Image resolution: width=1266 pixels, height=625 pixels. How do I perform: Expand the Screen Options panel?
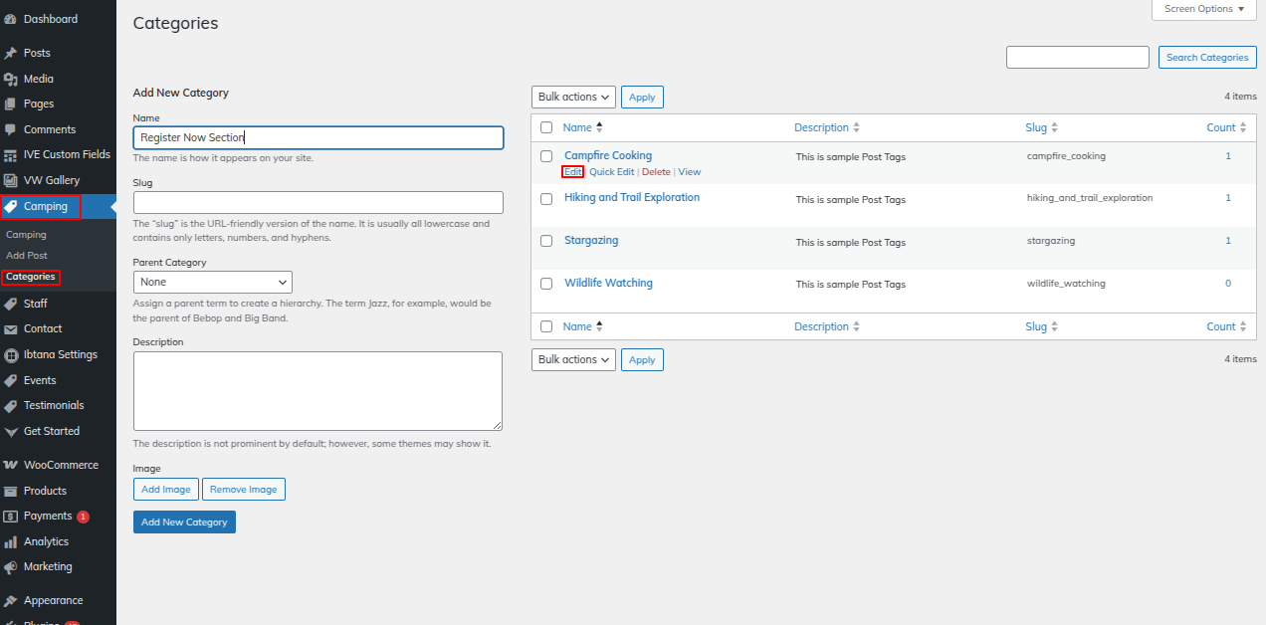pyautogui.click(x=1203, y=9)
